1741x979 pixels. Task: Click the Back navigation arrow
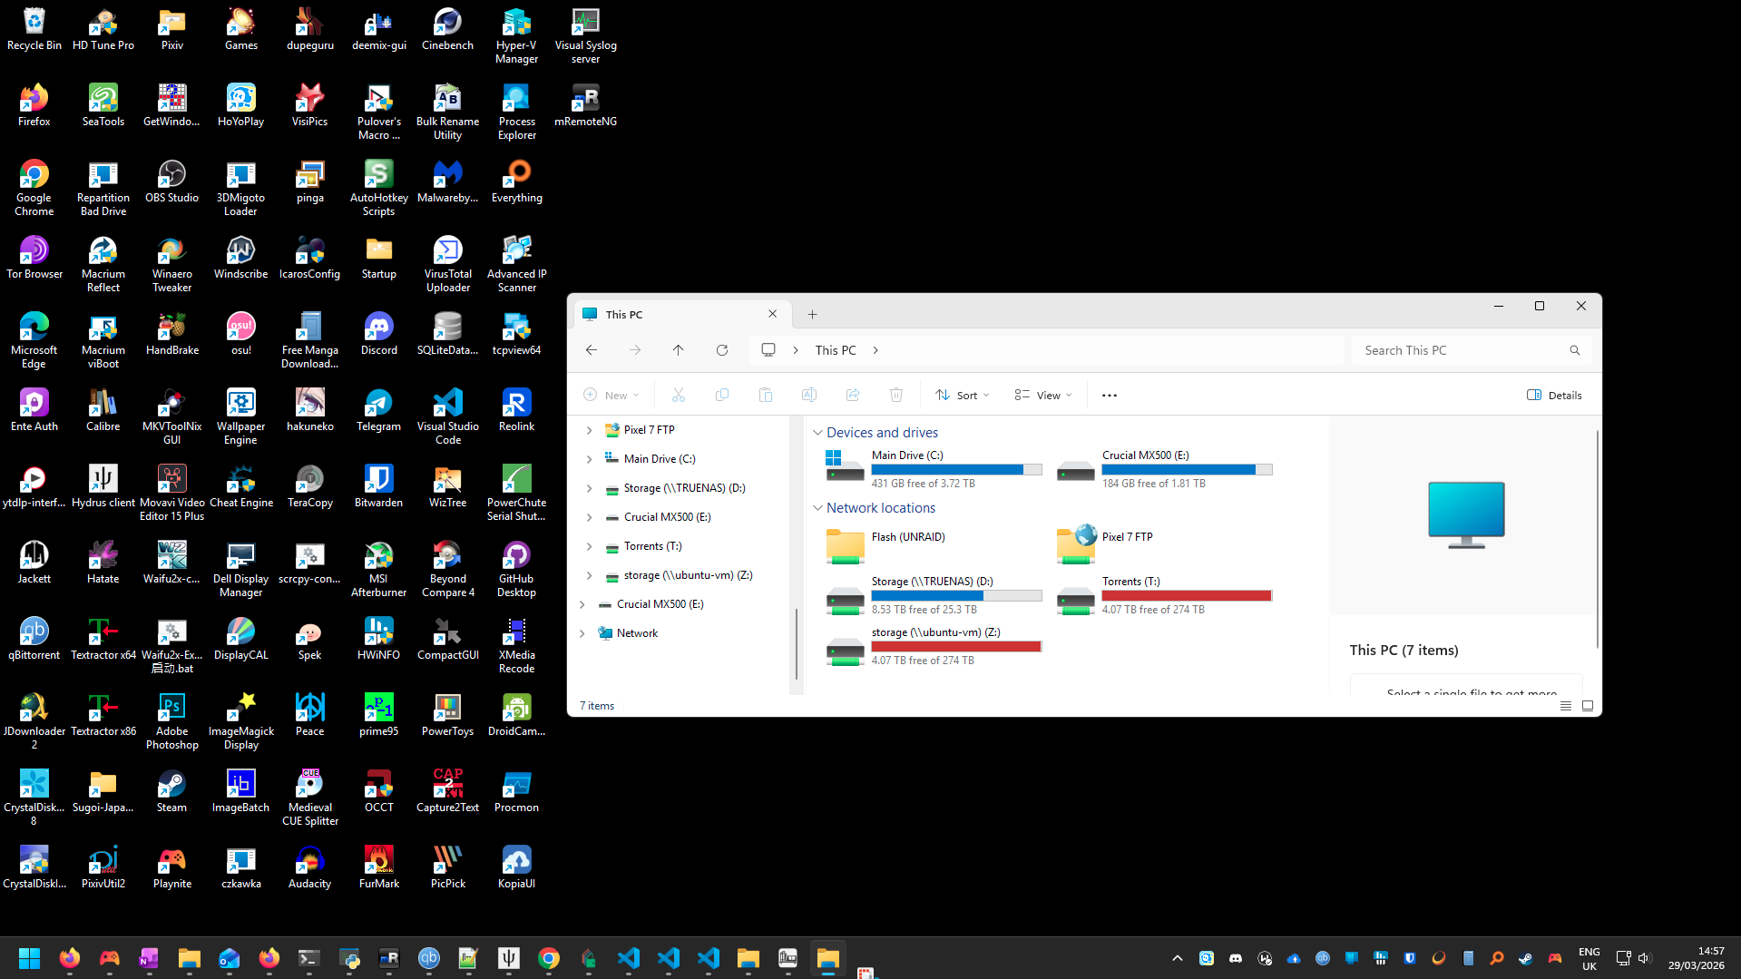click(x=592, y=350)
